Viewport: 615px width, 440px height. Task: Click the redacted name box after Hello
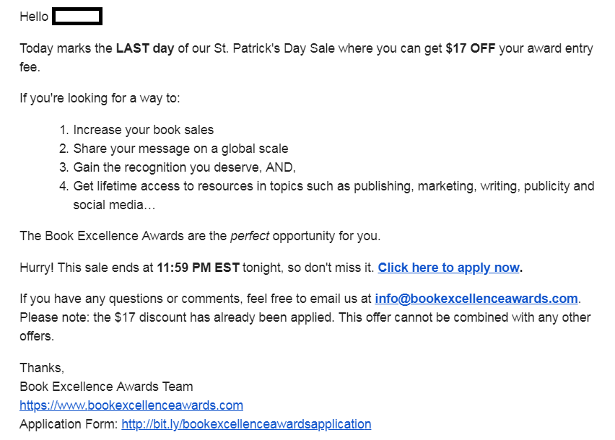pyautogui.click(x=77, y=17)
